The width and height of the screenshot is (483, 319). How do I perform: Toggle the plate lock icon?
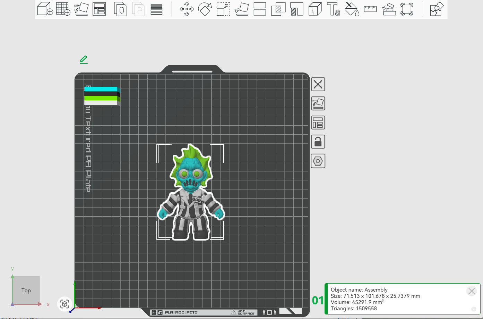[x=318, y=142]
